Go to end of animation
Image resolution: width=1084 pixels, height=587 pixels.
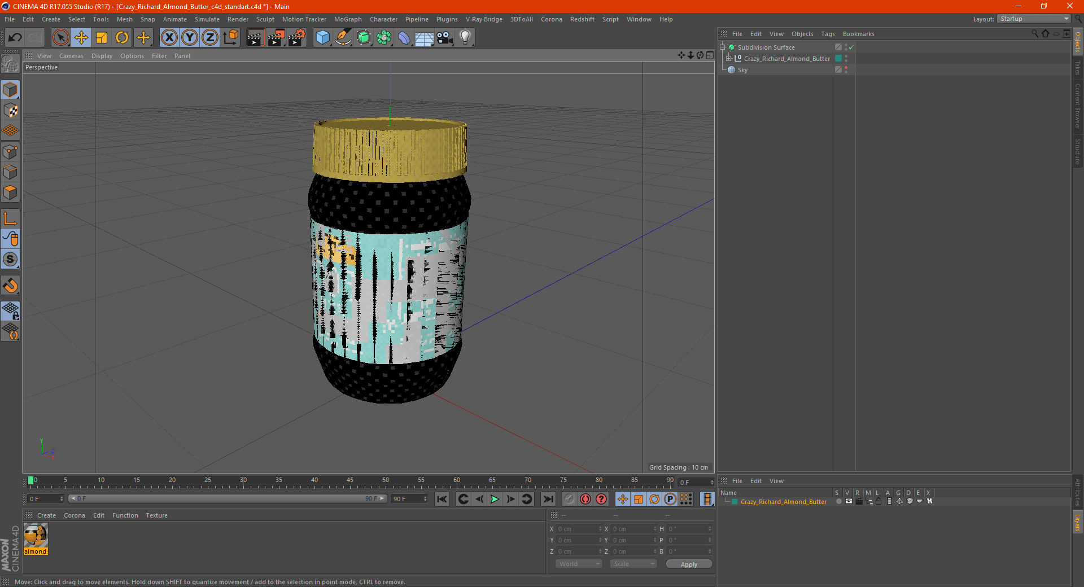[x=548, y=499]
